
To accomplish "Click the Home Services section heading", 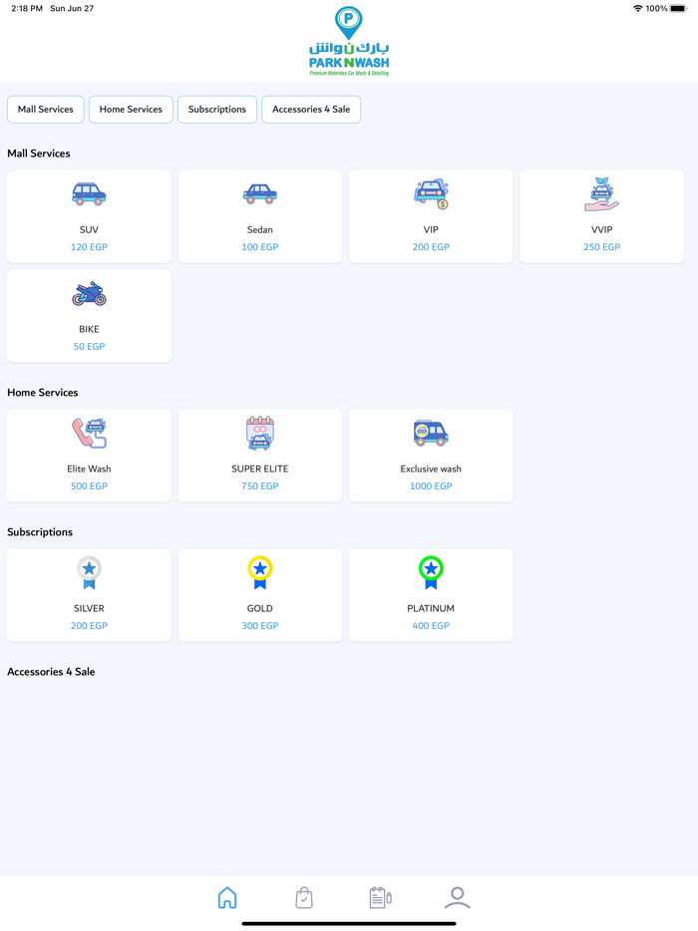I will [43, 393].
